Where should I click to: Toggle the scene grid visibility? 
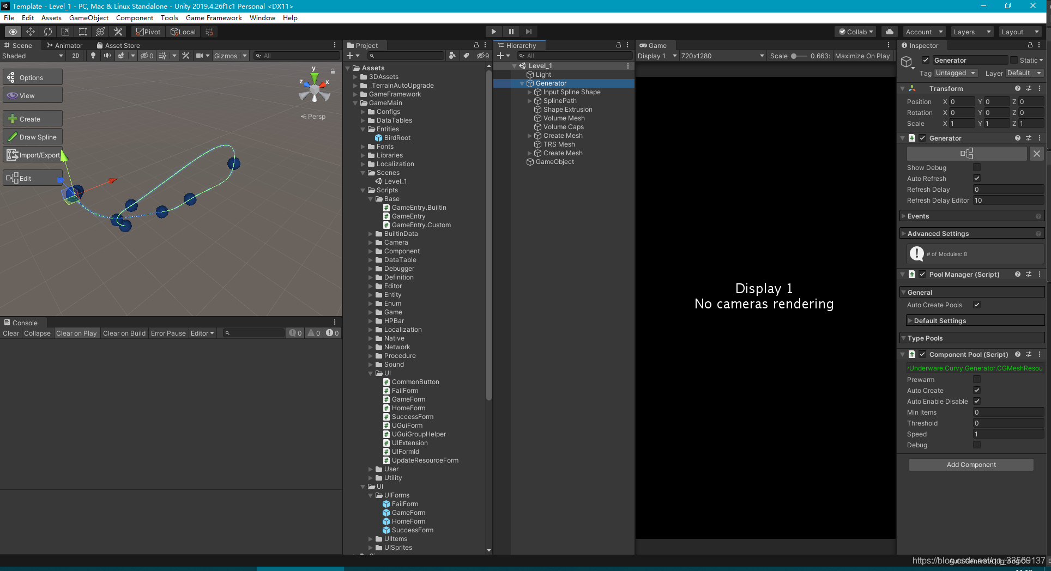click(162, 56)
